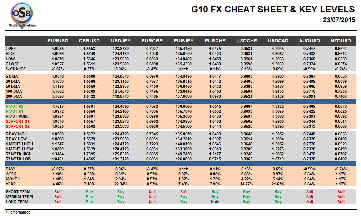Select the EURCHF column header
361x216 pixels.
[x=215, y=41]
